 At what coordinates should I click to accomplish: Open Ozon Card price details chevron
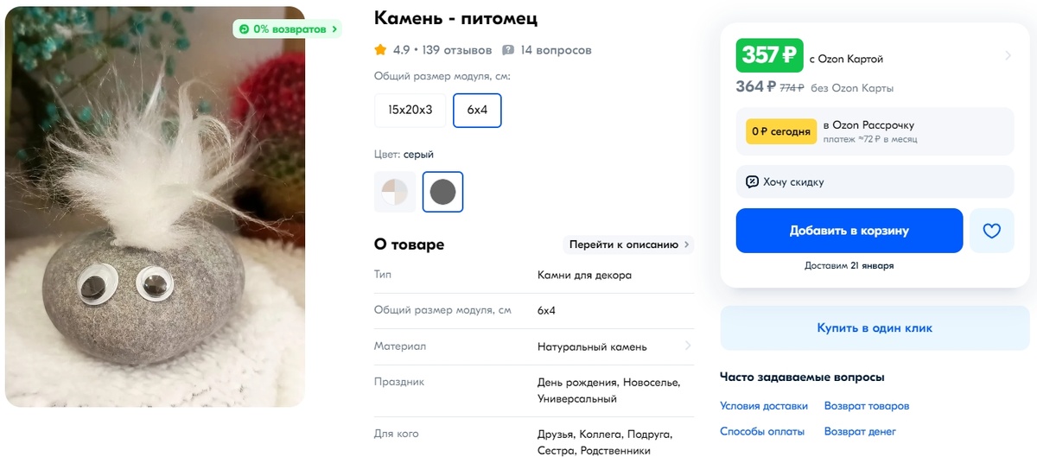tap(1008, 56)
